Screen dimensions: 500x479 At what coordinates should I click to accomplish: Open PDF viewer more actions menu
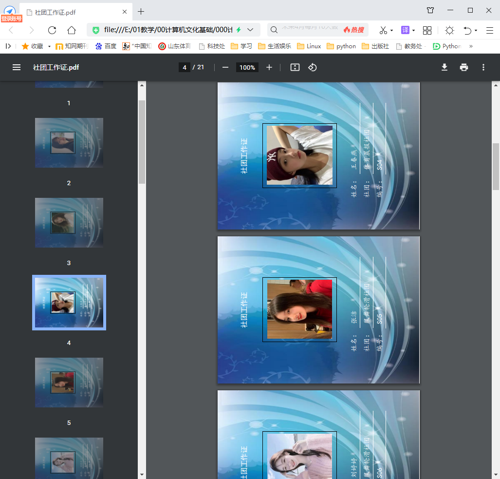483,67
